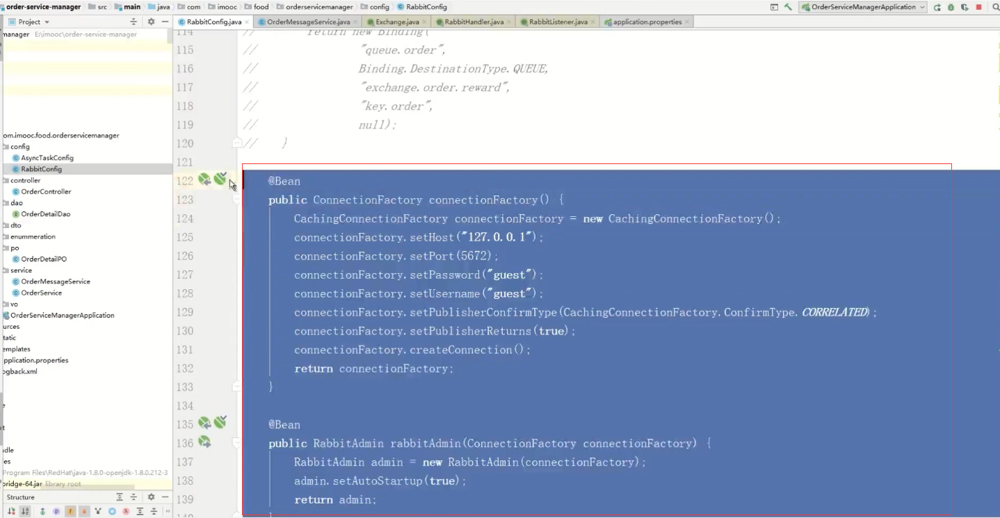Open the OrderServiceManagerApplication run configuration dropdown
This screenshot has height=518, width=1000.
point(864,7)
